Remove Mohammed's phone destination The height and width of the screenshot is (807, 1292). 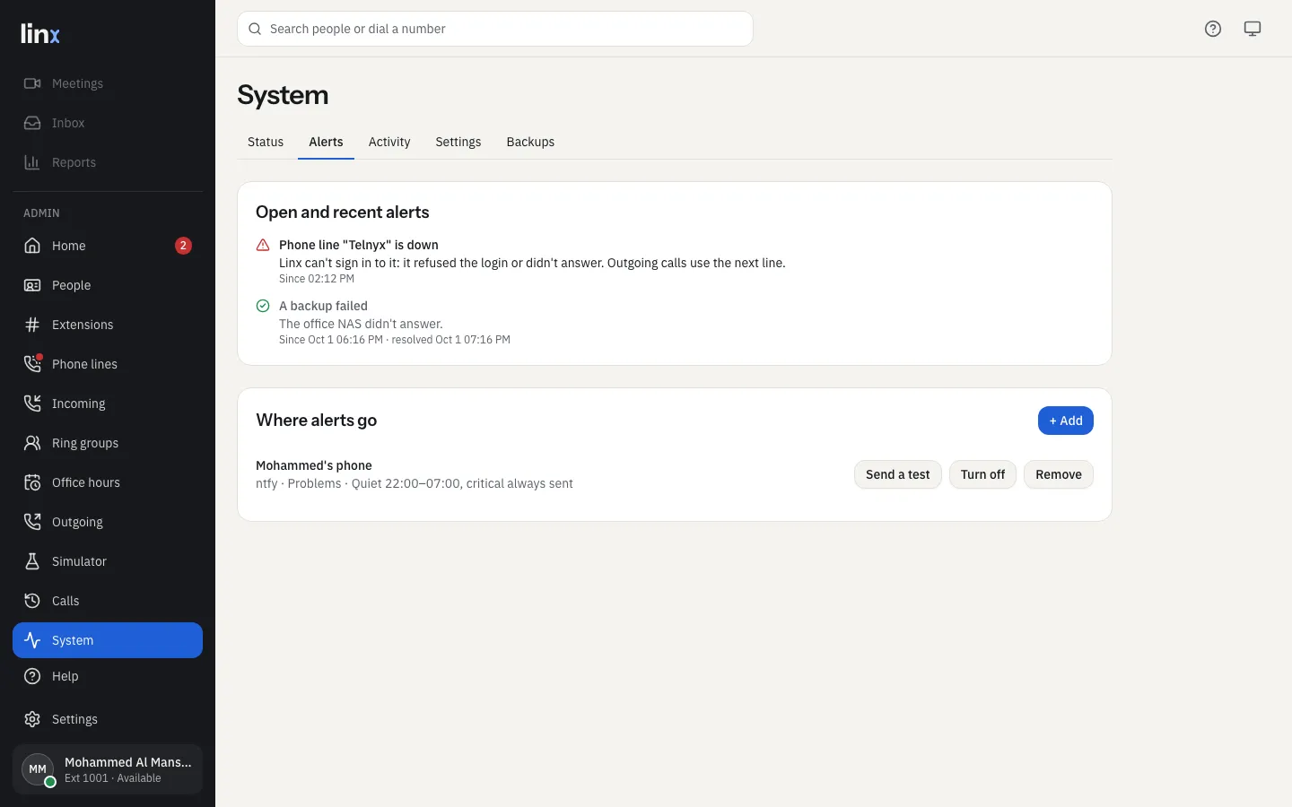click(x=1059, y=474)
